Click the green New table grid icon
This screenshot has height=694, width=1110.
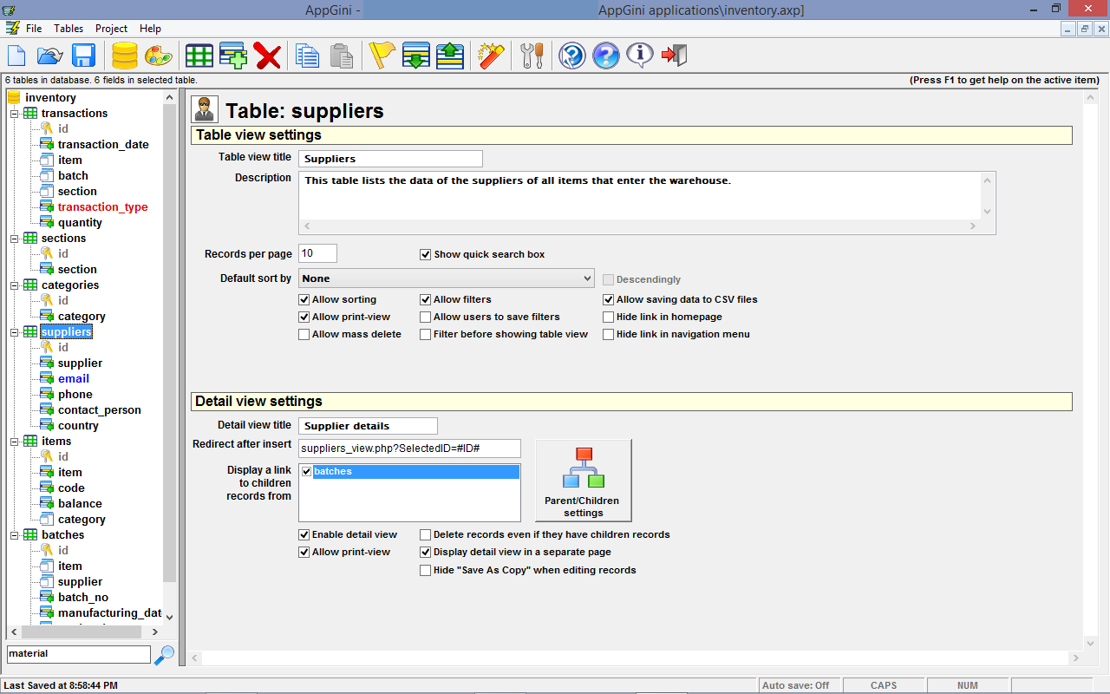[199, 56]
